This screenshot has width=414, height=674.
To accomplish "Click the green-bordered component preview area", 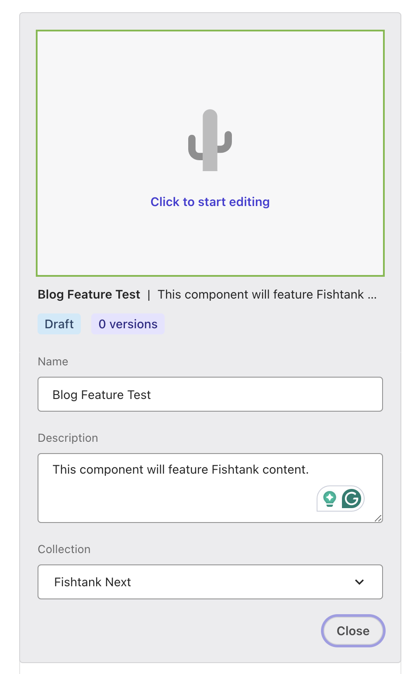I will 210,153.
